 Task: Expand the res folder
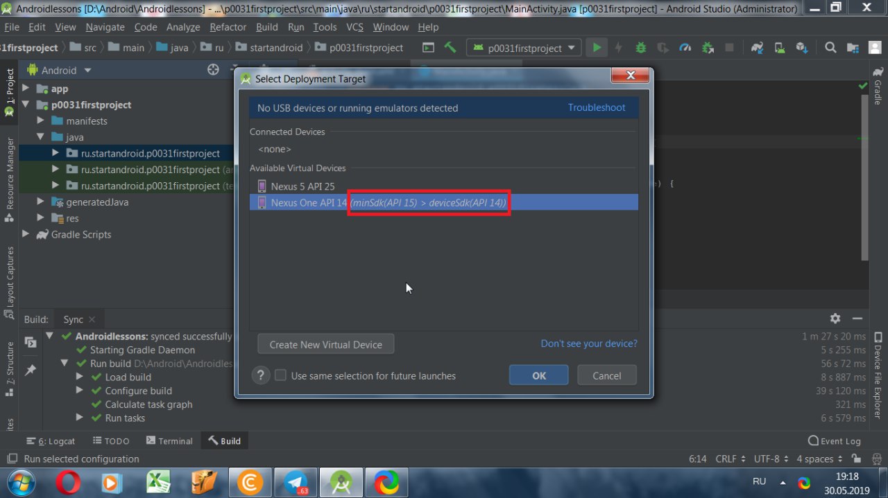41,218
